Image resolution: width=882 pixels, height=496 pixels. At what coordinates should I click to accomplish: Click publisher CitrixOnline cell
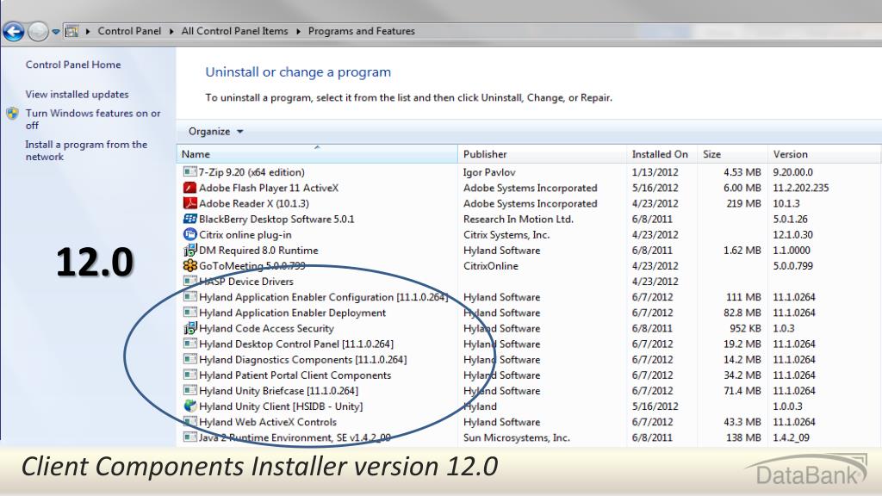tap(490, 266)
